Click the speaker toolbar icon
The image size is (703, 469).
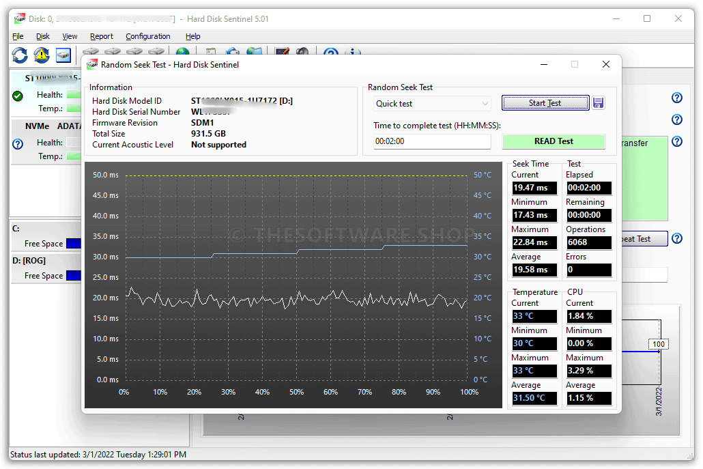click(x=302, y=52)
